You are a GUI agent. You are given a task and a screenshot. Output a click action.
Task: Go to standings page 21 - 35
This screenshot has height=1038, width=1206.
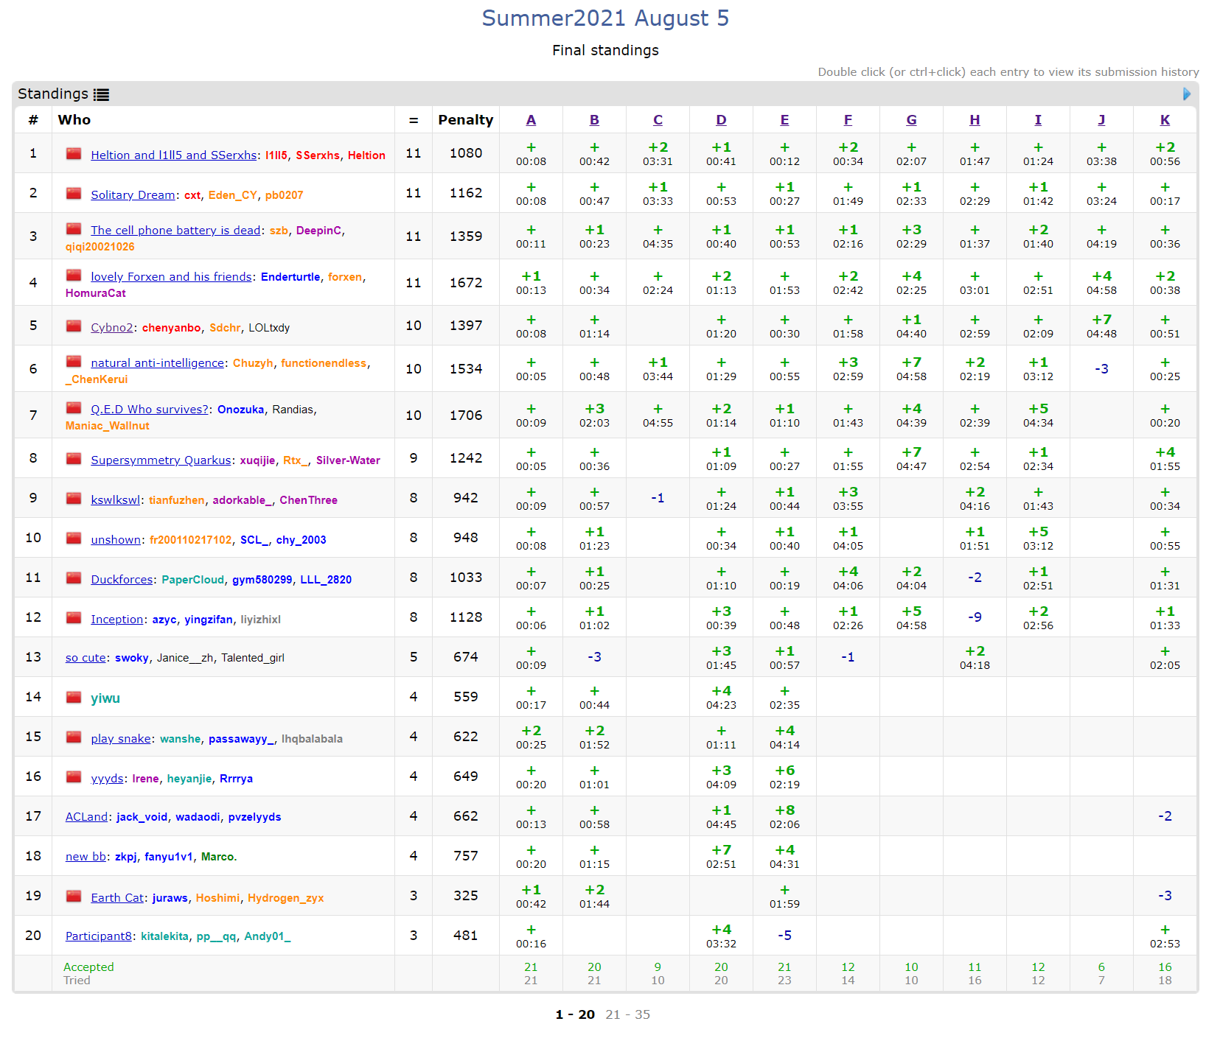pyautogui.click(x=627, y=1014)
